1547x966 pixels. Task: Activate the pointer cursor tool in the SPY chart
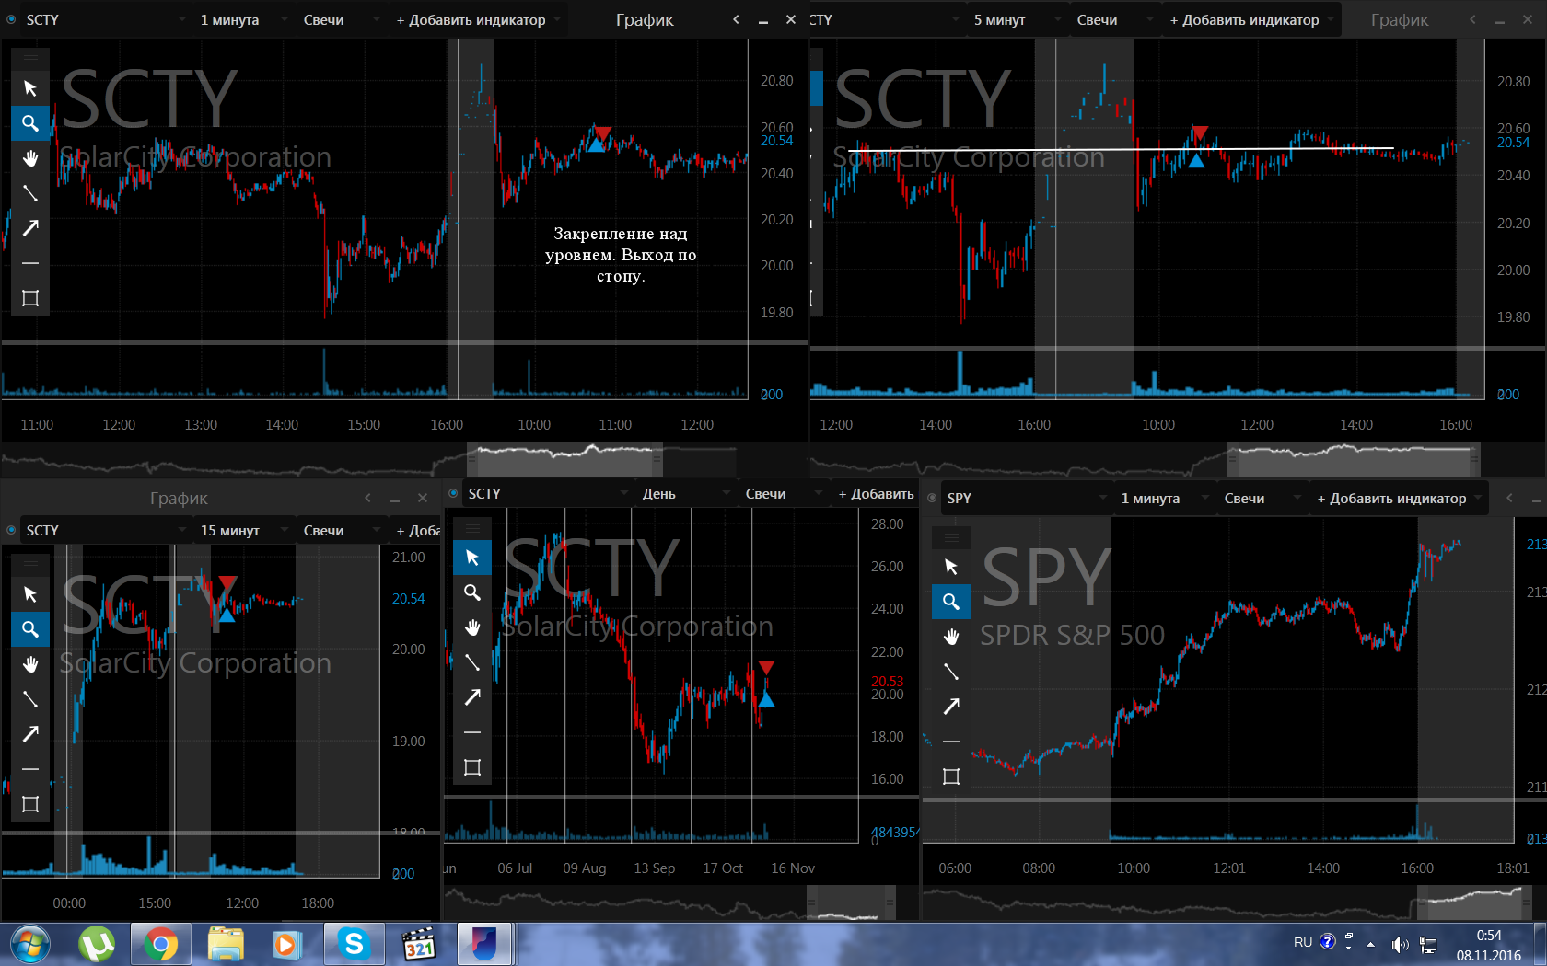coord(951,567)
